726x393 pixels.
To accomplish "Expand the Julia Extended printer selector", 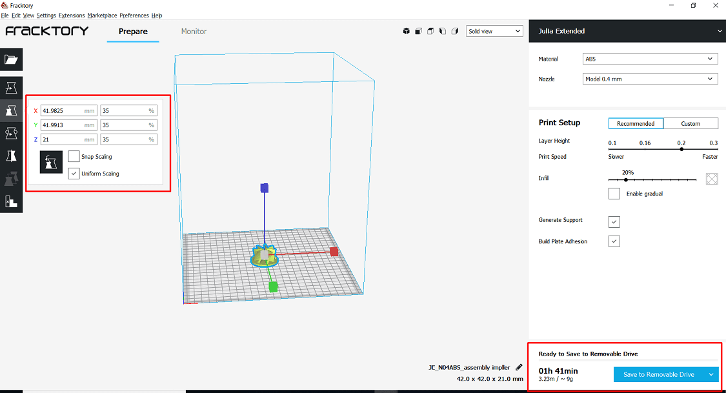I will (627, 31).
